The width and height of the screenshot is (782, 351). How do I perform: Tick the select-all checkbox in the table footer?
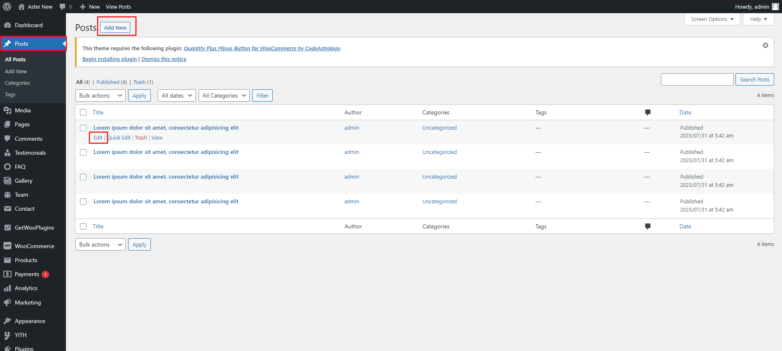coord(83,226)
